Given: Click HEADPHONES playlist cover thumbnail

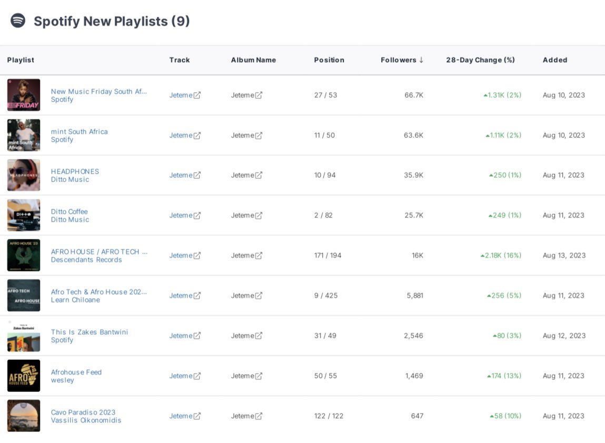Looking at the screenshot, I should 24,175.
